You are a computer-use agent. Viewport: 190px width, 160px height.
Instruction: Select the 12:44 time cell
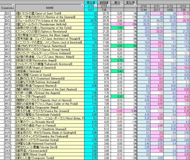click(x=144, y=10)
